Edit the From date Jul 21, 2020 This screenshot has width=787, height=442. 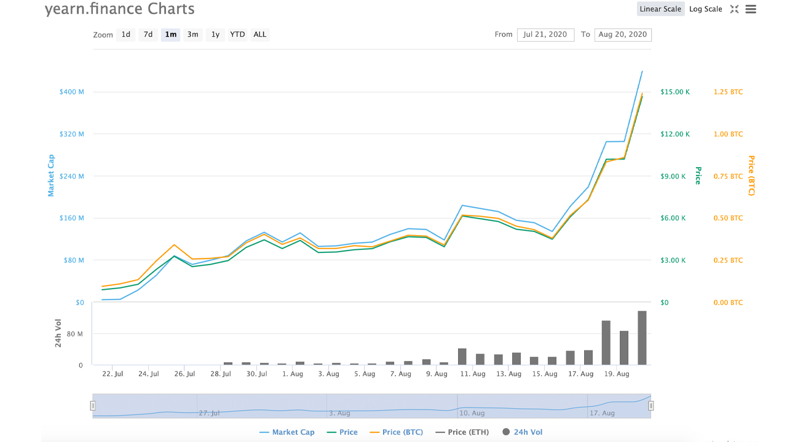point(545,34)
